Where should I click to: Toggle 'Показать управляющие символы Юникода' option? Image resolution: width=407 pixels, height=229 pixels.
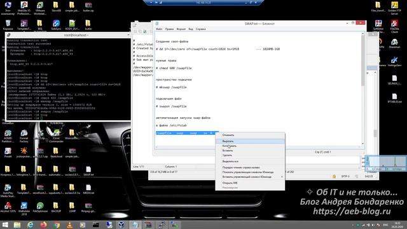click(x=250, y=172)
